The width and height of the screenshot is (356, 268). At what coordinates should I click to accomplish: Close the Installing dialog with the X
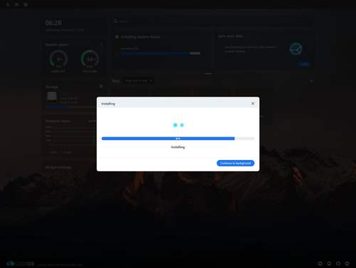[253, 104]
